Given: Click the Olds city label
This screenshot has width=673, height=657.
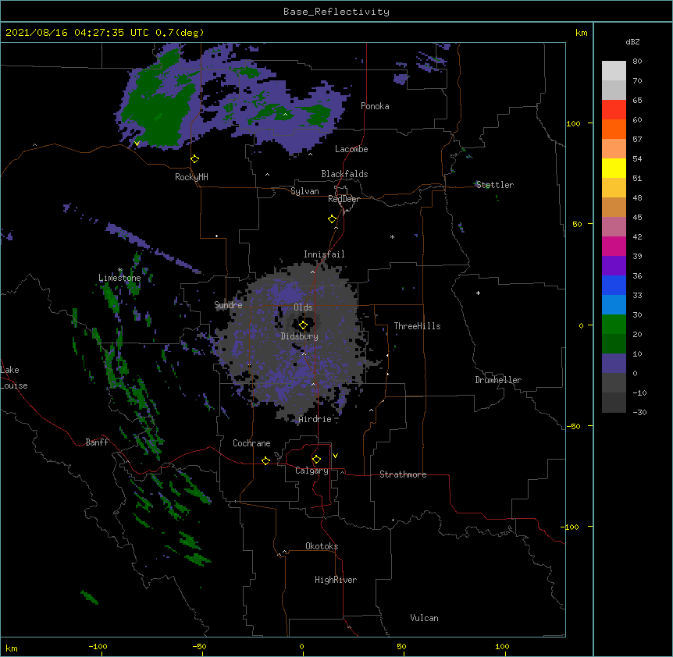Looking at the screenshot, I should [x=303, y=307].
